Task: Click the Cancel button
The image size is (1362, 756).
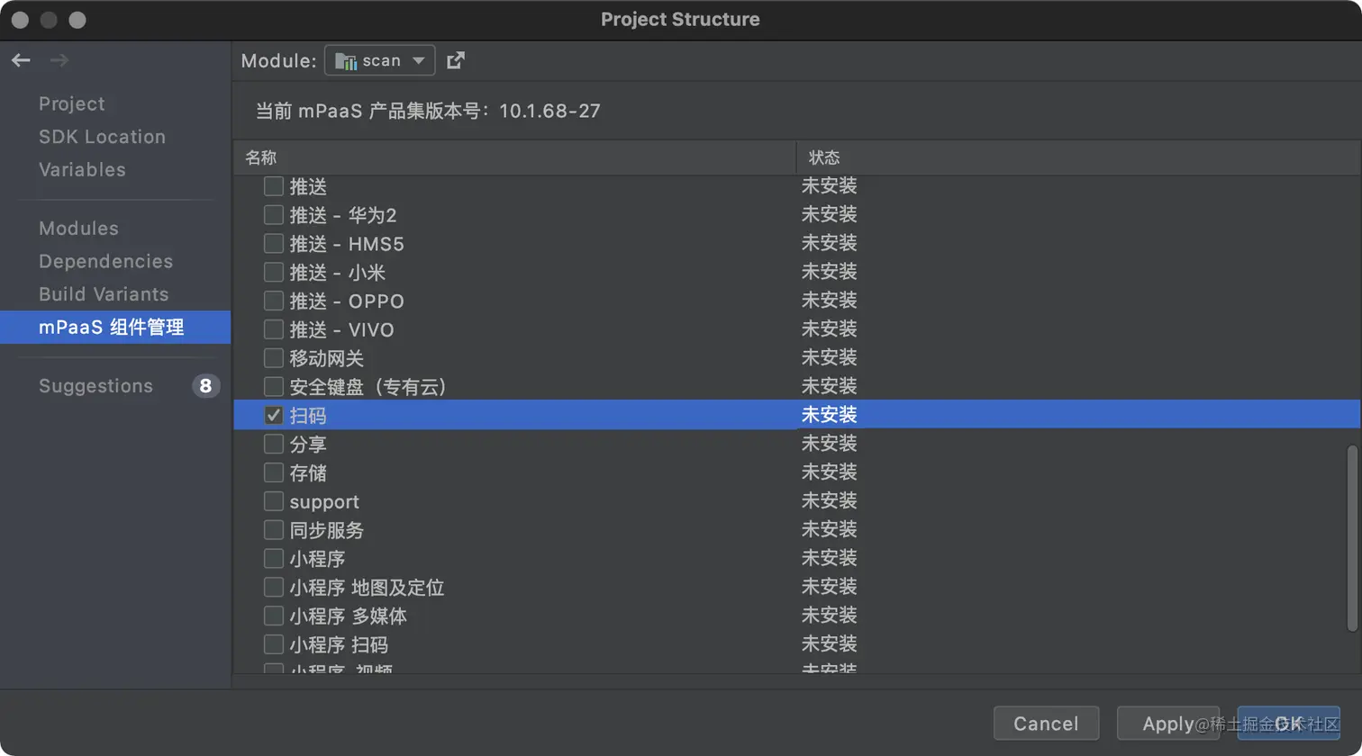Action: [x=1046, y=724]
